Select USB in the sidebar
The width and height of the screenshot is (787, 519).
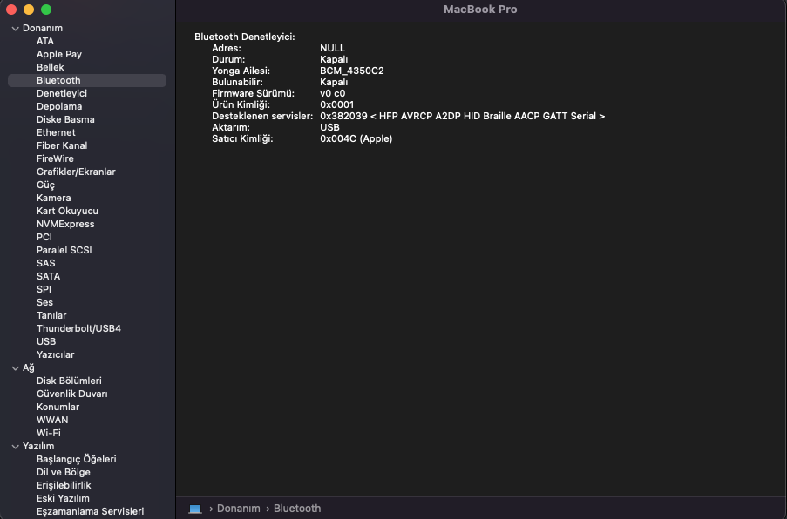(46, 341)
